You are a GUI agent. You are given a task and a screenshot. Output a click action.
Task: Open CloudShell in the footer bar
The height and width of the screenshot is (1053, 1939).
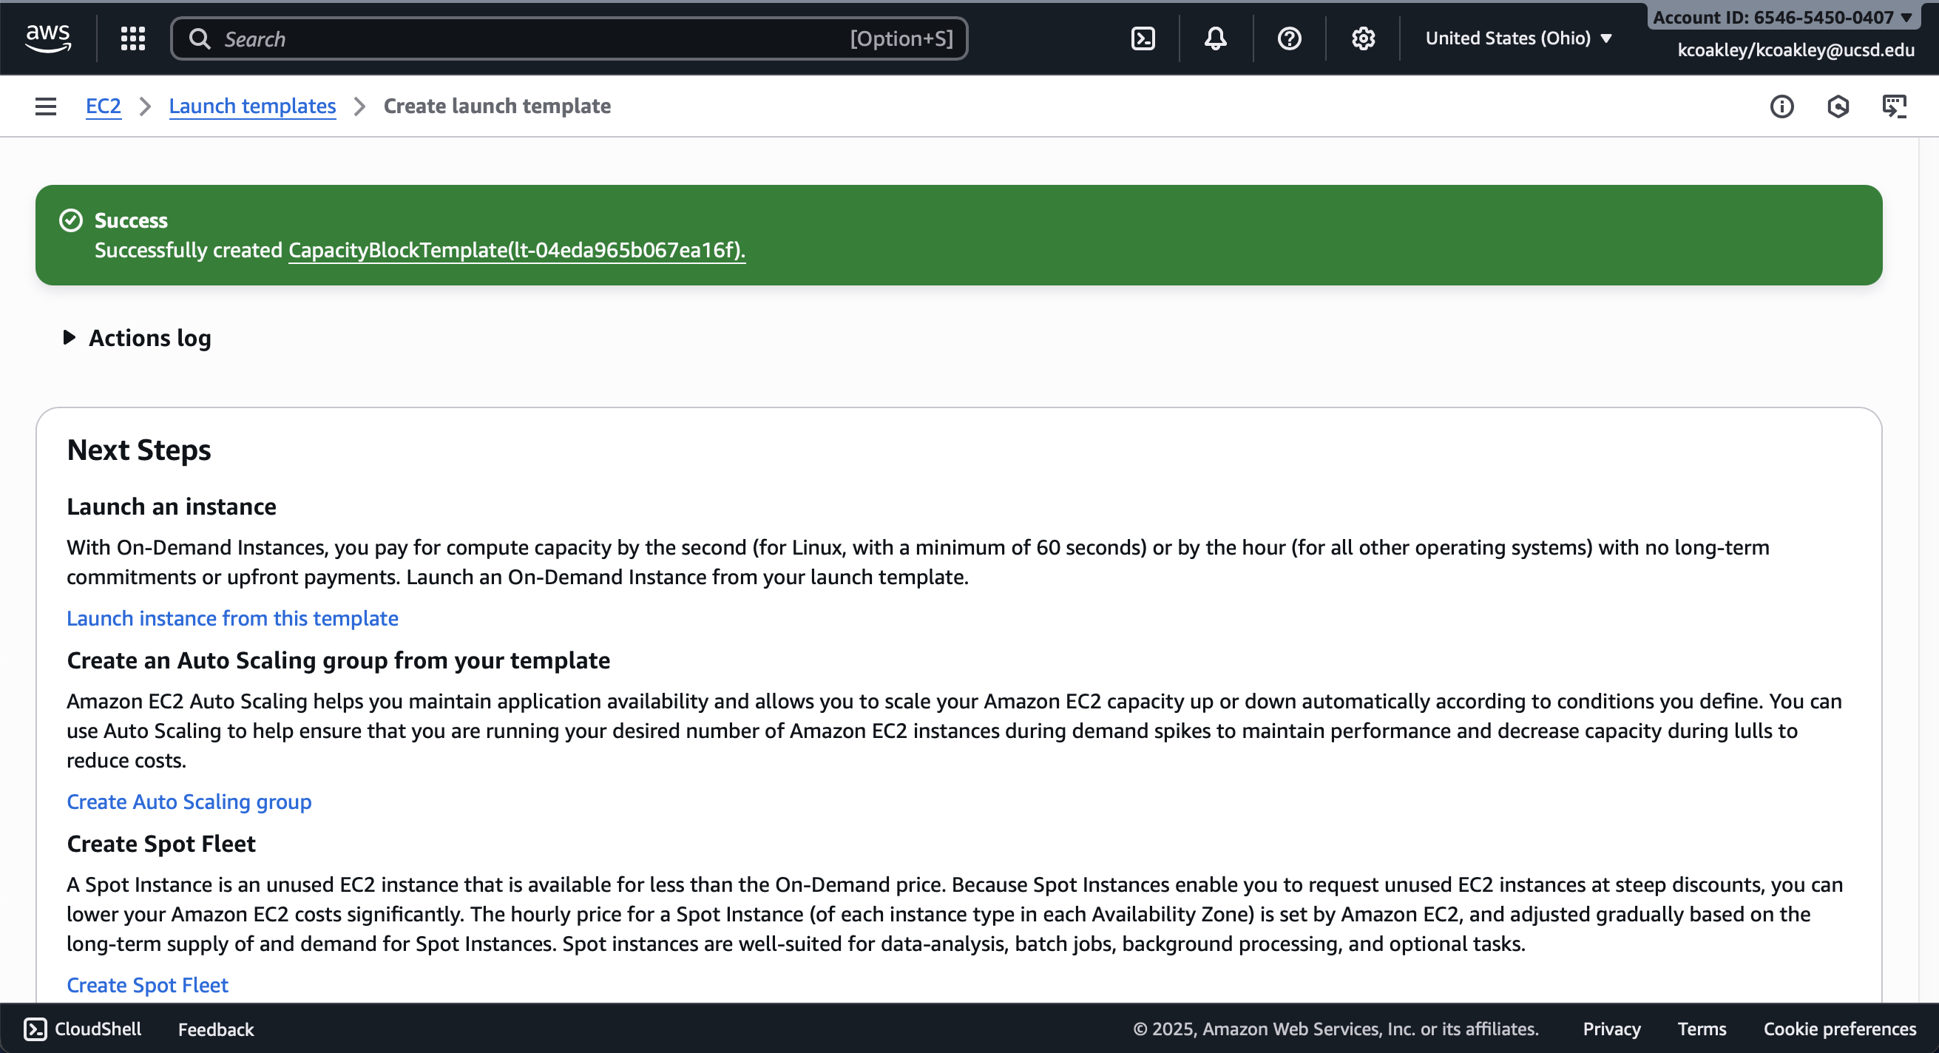[x=83, y=1029]
